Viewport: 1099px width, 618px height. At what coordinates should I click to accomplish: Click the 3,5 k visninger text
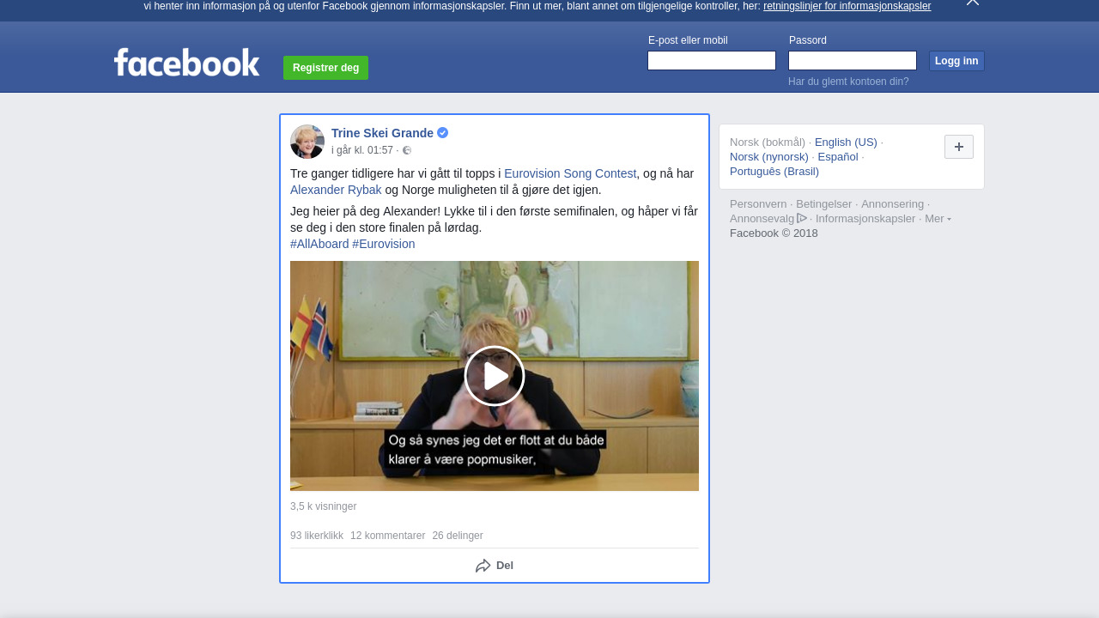(324, 506)
